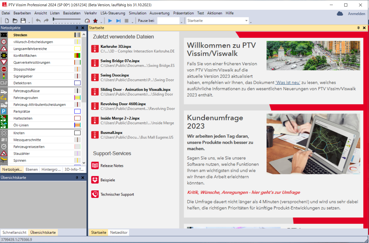
Task: Select the Langsamfahrbereiche warning icon
Action: click(4, 49)
